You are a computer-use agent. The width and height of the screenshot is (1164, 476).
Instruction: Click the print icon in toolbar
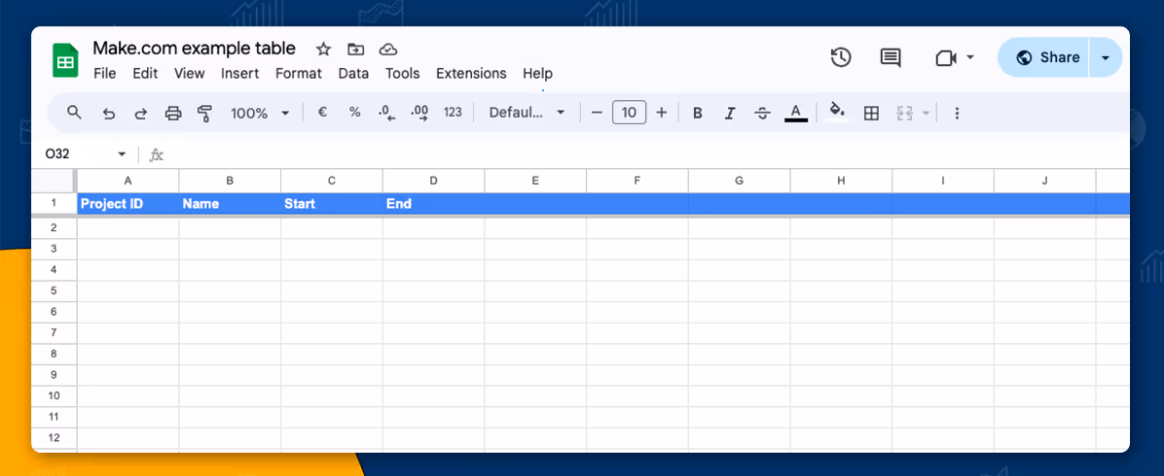click(173, 114)
